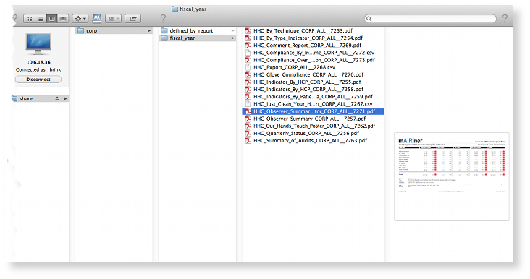Click into the Finder search field
The image size is (530, 279).
(430, 19)
